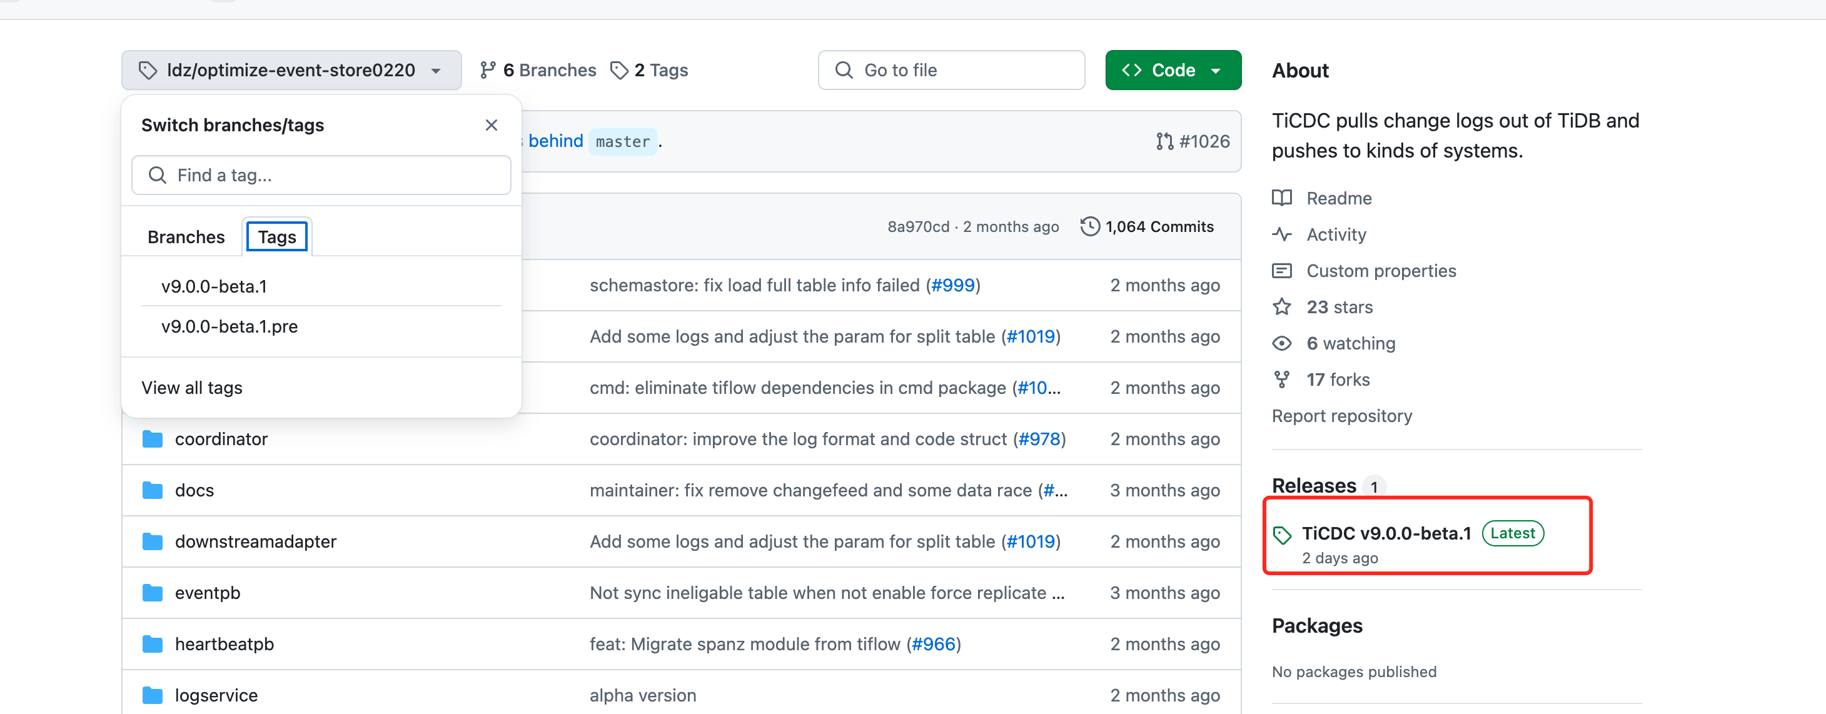The height and width of the screenshot is (714, 1826).
Task: Click the pulse icon beside Activity
Action: (1281, 234)
